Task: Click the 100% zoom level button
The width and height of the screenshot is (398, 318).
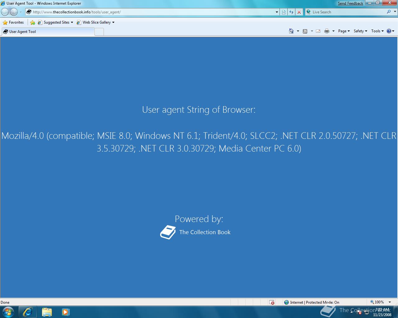Action: point(377,302)
